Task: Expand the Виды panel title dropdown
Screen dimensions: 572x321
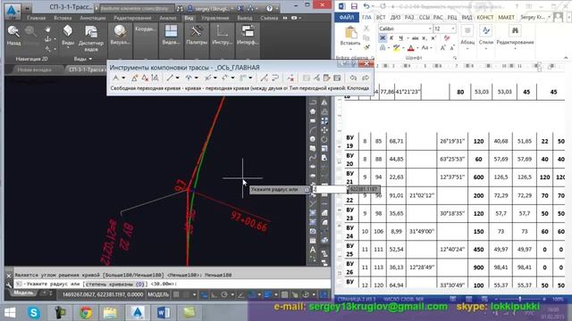Action: [83, 59]
